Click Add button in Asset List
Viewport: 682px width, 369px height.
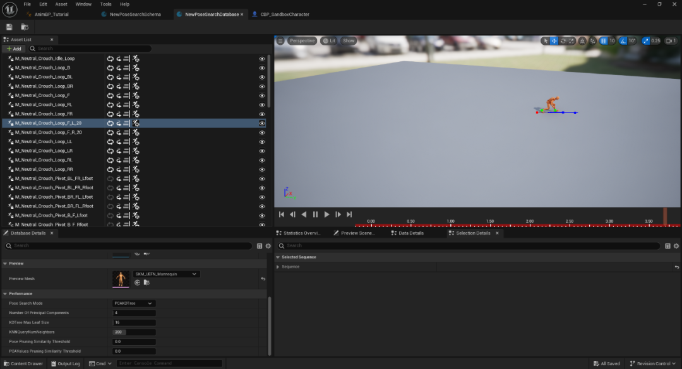[x=14, y=49]
